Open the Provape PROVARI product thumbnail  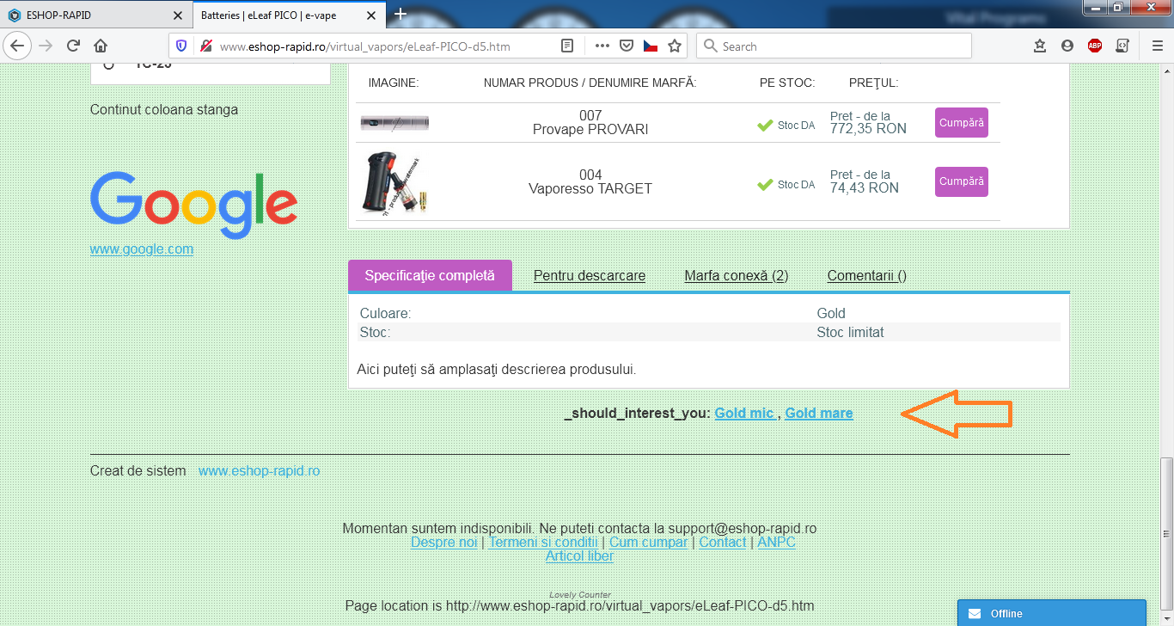click(394, 123)
